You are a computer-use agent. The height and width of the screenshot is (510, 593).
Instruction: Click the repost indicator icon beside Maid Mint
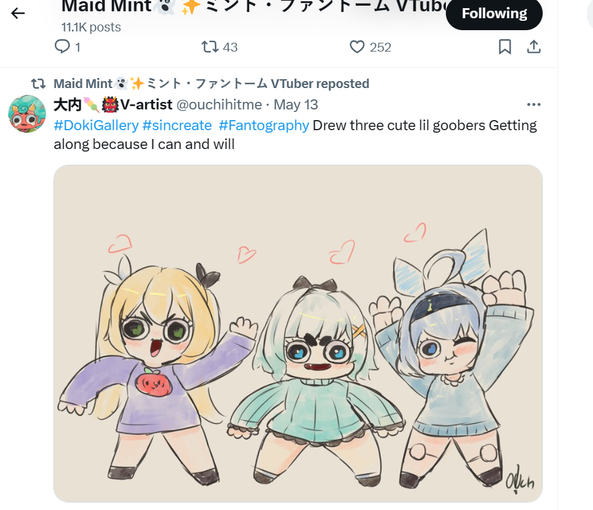pos(38,84)
